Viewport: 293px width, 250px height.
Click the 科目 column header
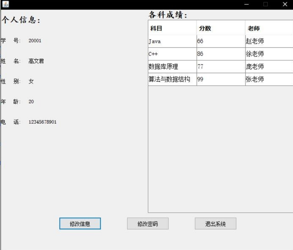(172, 28)
